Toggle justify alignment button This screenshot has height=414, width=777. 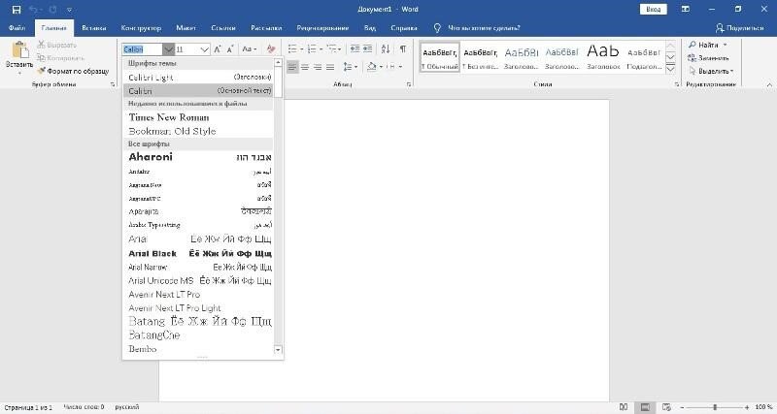pos(330,67)
